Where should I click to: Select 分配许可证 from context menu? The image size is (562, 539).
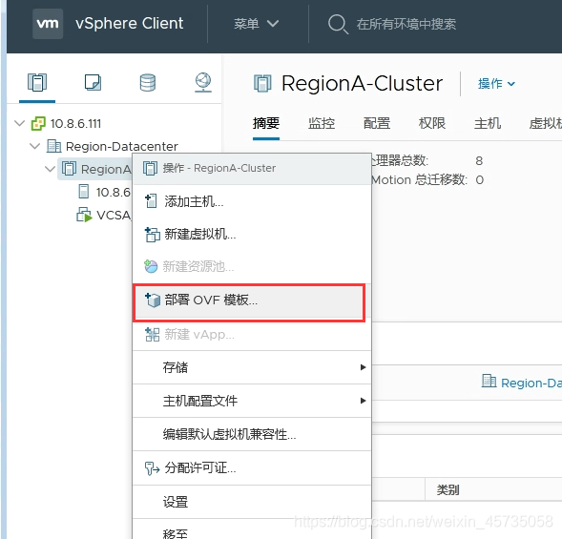pos(252,468)
